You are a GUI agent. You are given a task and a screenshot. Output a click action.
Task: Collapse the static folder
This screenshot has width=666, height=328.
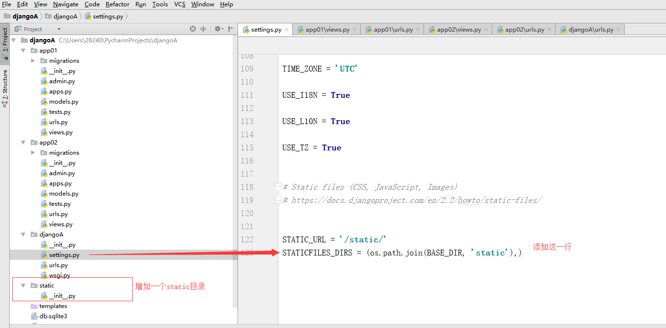point(23,286)
